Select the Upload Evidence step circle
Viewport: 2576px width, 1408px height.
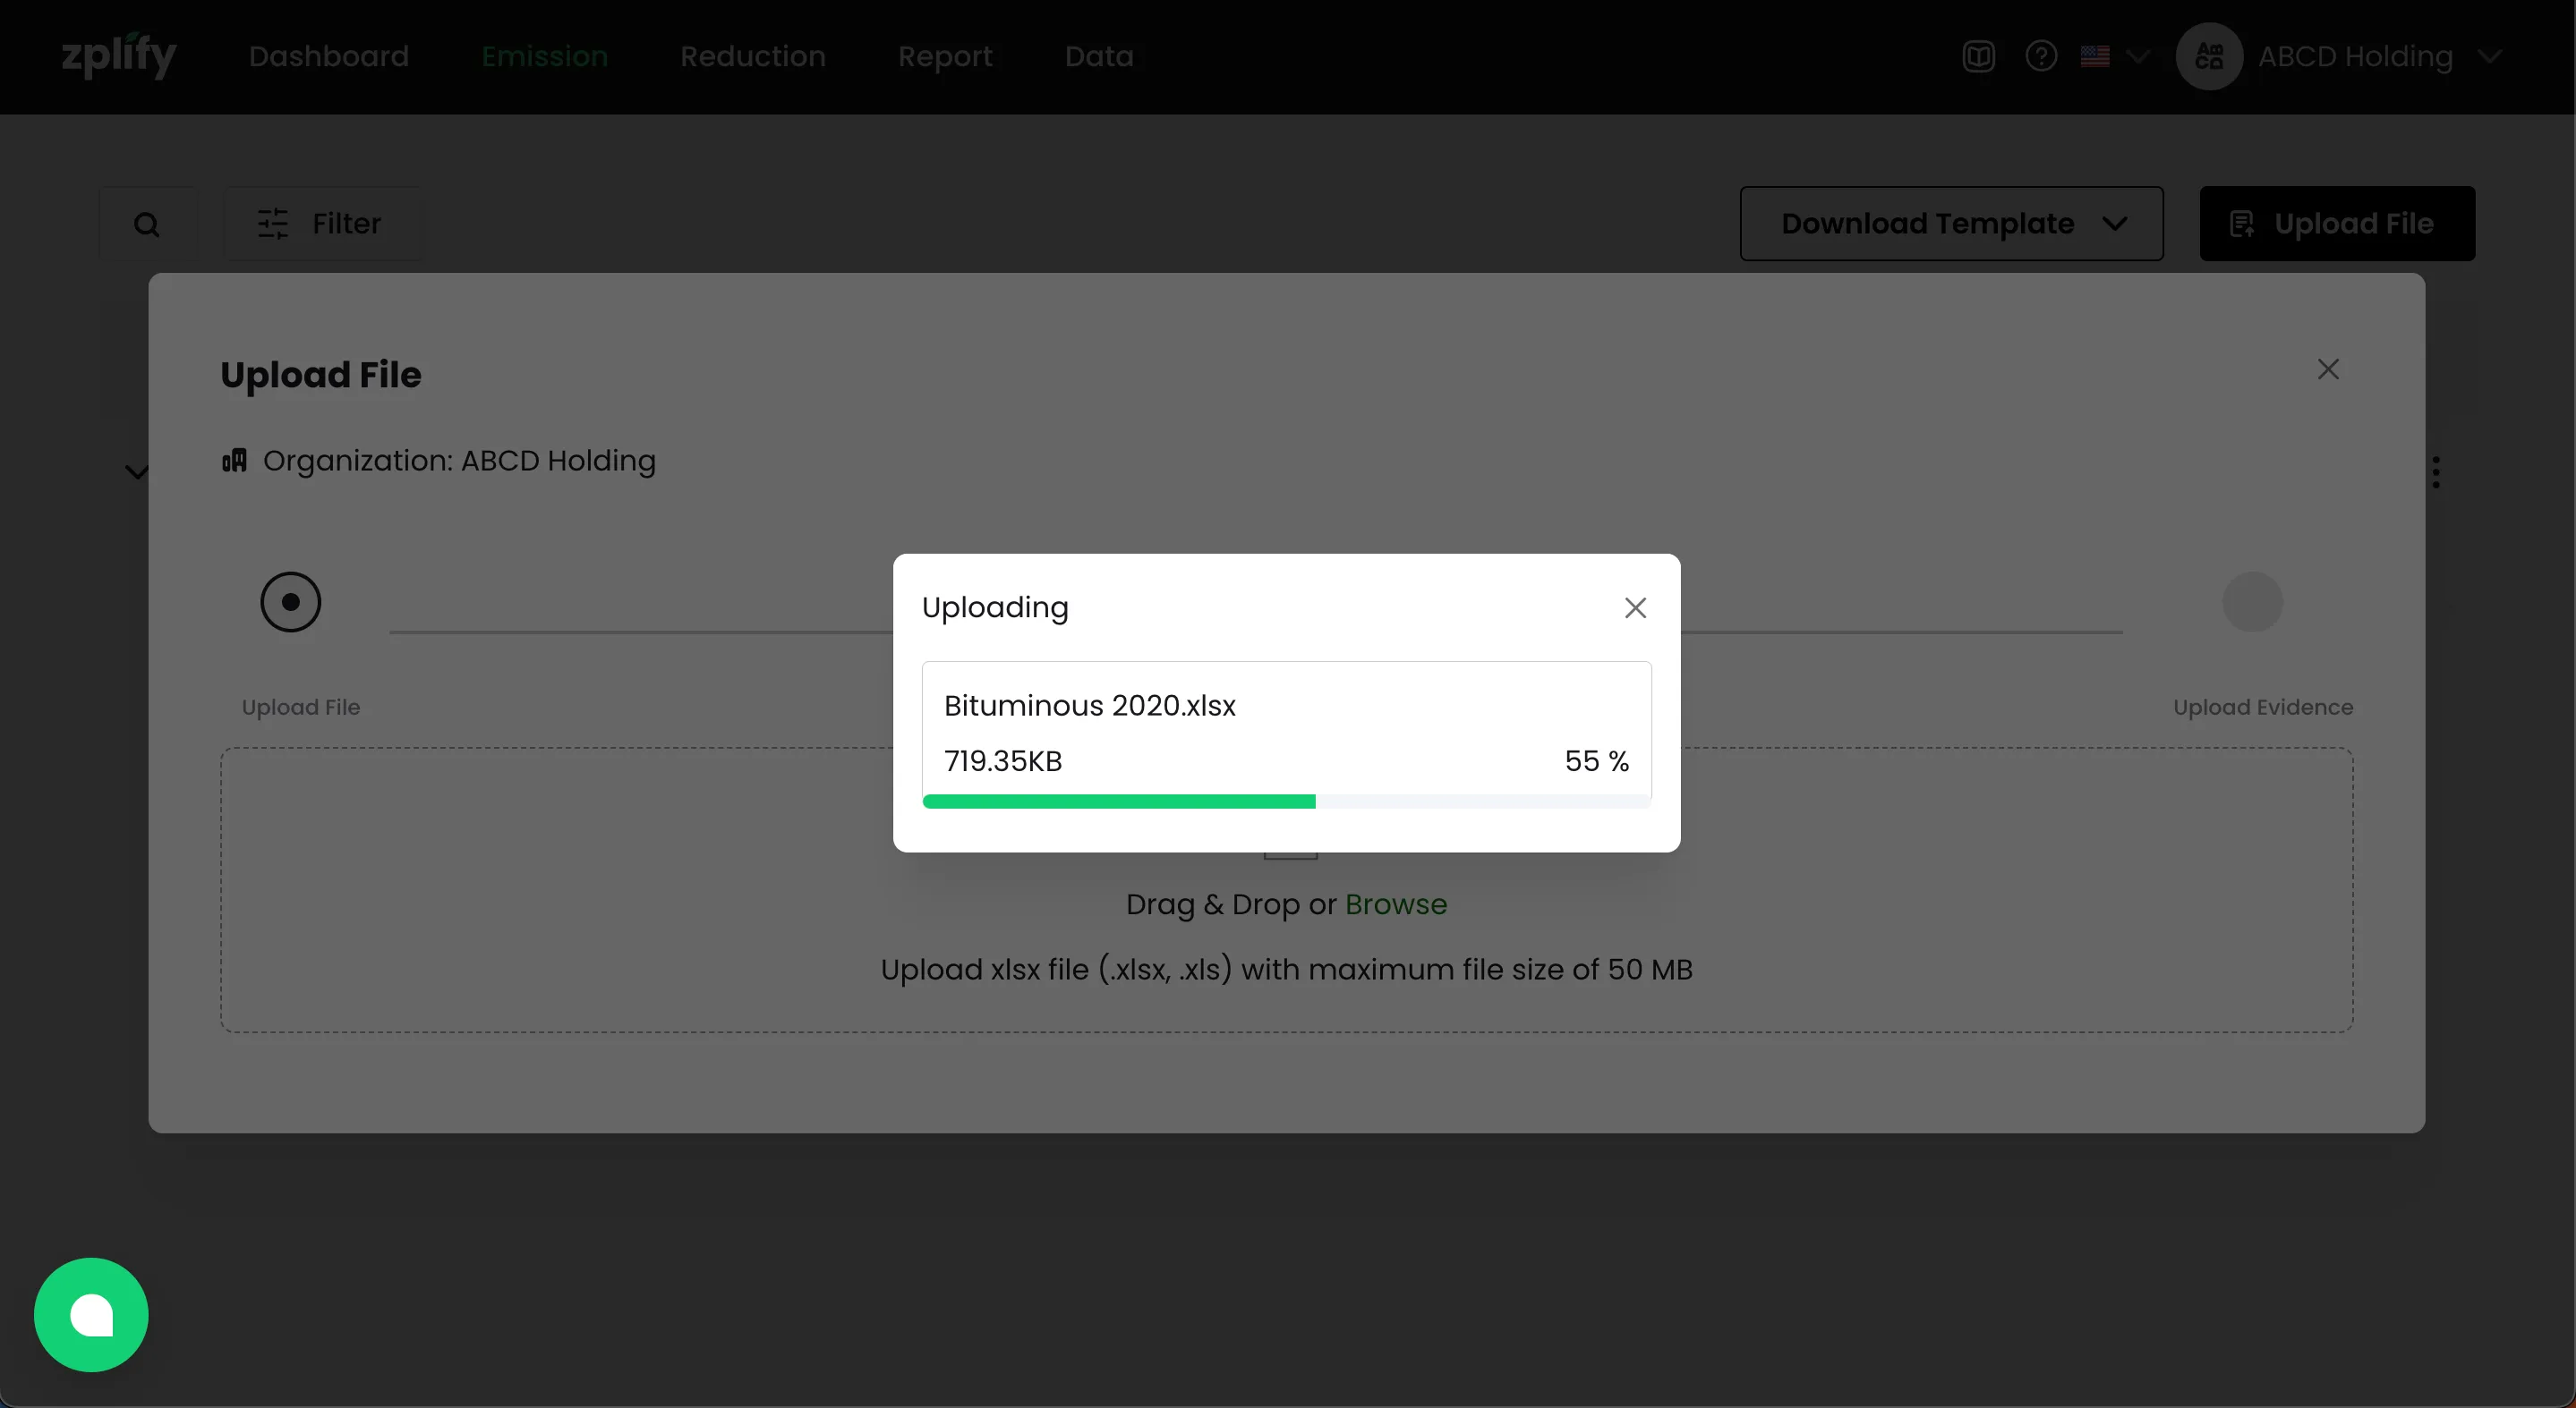[2252, 601]
